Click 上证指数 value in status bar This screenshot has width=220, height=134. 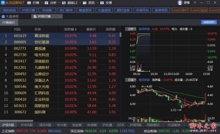[x=22, y=131]
